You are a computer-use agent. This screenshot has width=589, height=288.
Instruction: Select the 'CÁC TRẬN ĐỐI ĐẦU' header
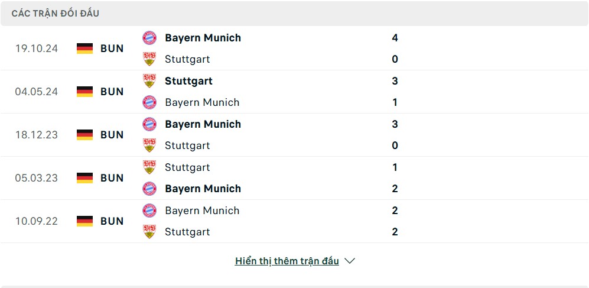coord(56,13)
